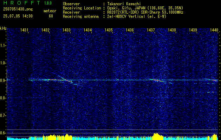Click the bright red echo near 1437
221x140 pixels.
pyautogui.click(x=157, y=80)
